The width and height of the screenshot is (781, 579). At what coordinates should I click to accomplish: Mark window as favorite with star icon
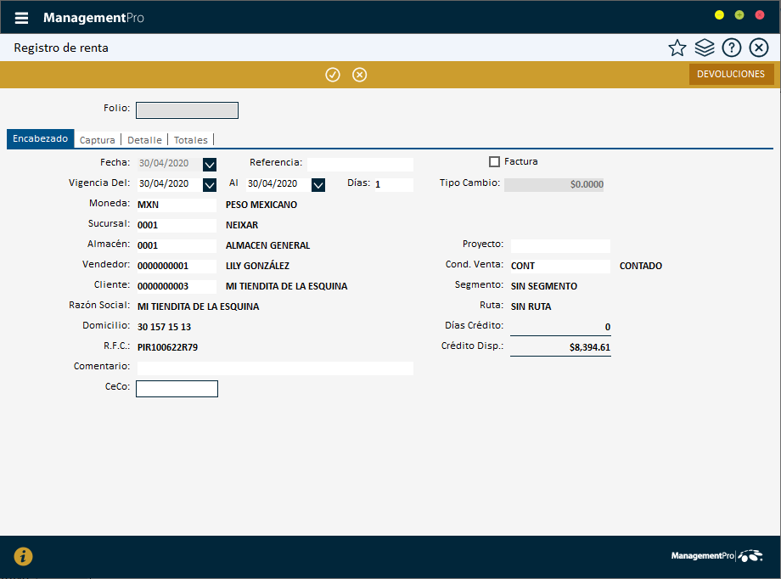click(x=677, y=48)
